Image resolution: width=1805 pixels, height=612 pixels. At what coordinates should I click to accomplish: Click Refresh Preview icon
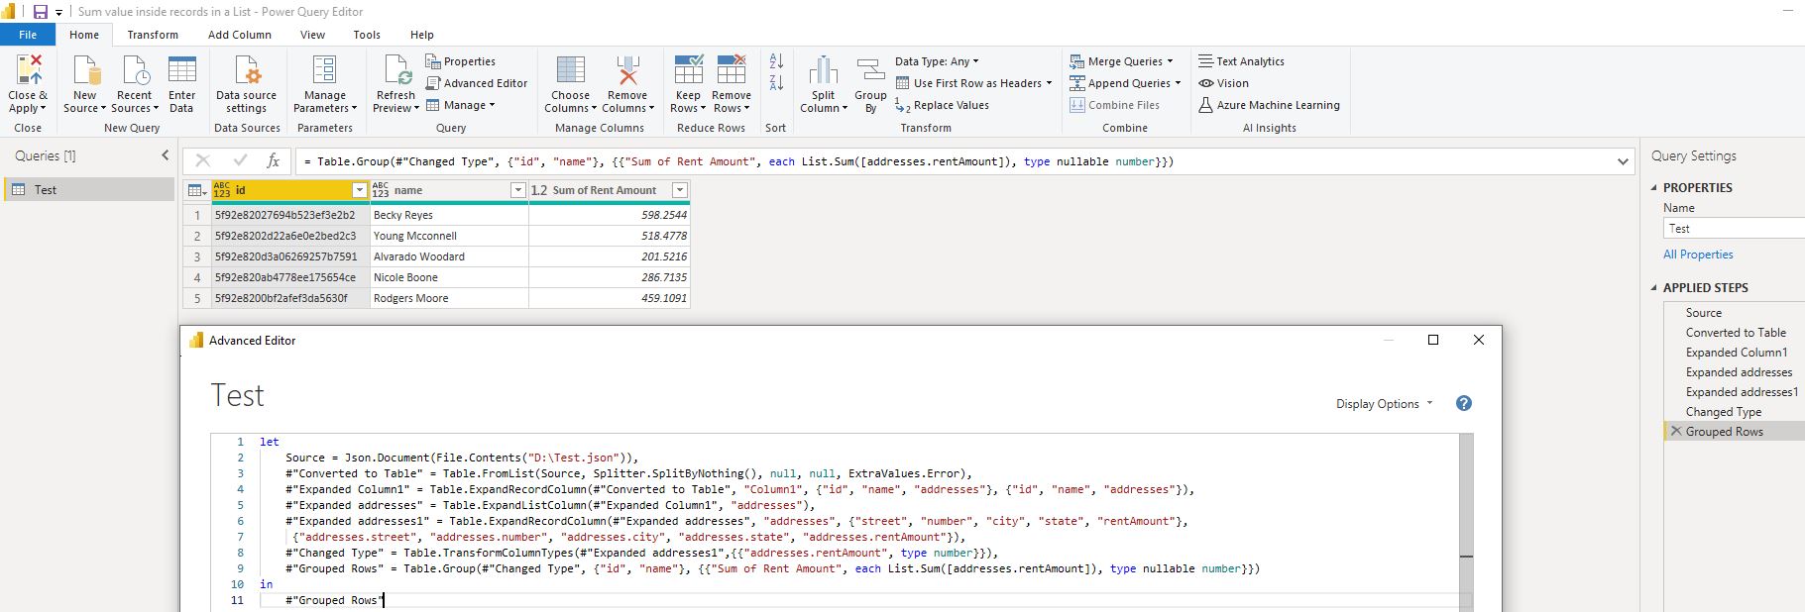tap(396, 71)
